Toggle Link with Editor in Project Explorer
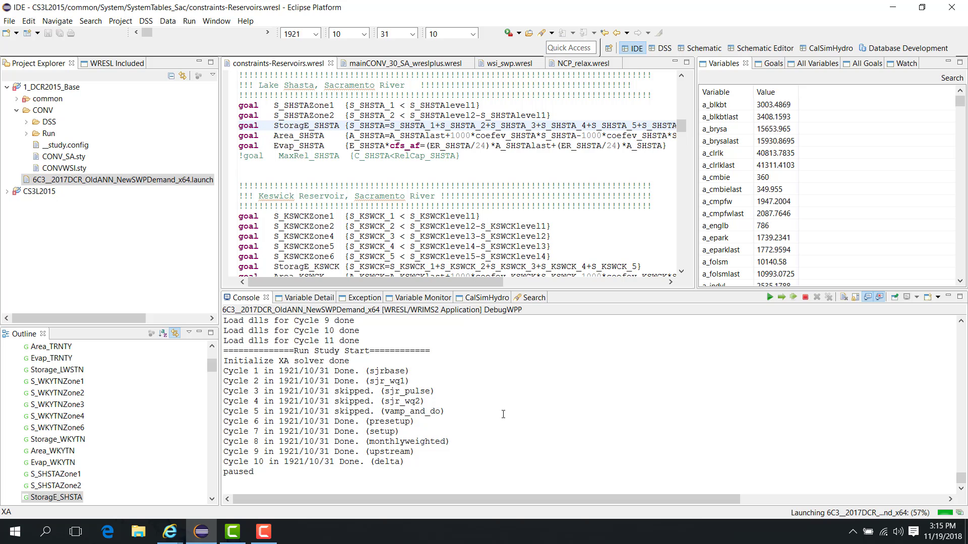This screenshot has width=968, height=544. click(x=183, y=76)
